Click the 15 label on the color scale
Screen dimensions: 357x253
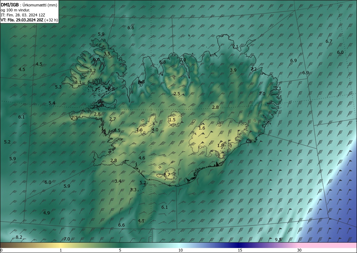click(240, 251)
